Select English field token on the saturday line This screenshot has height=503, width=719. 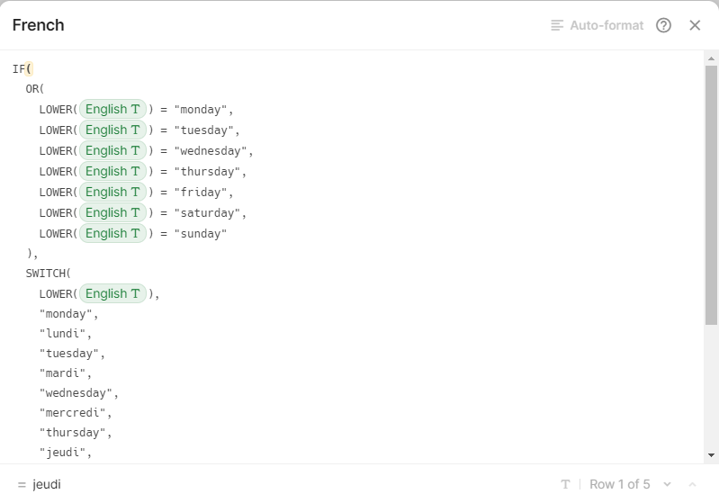click(x=112, y=212)
